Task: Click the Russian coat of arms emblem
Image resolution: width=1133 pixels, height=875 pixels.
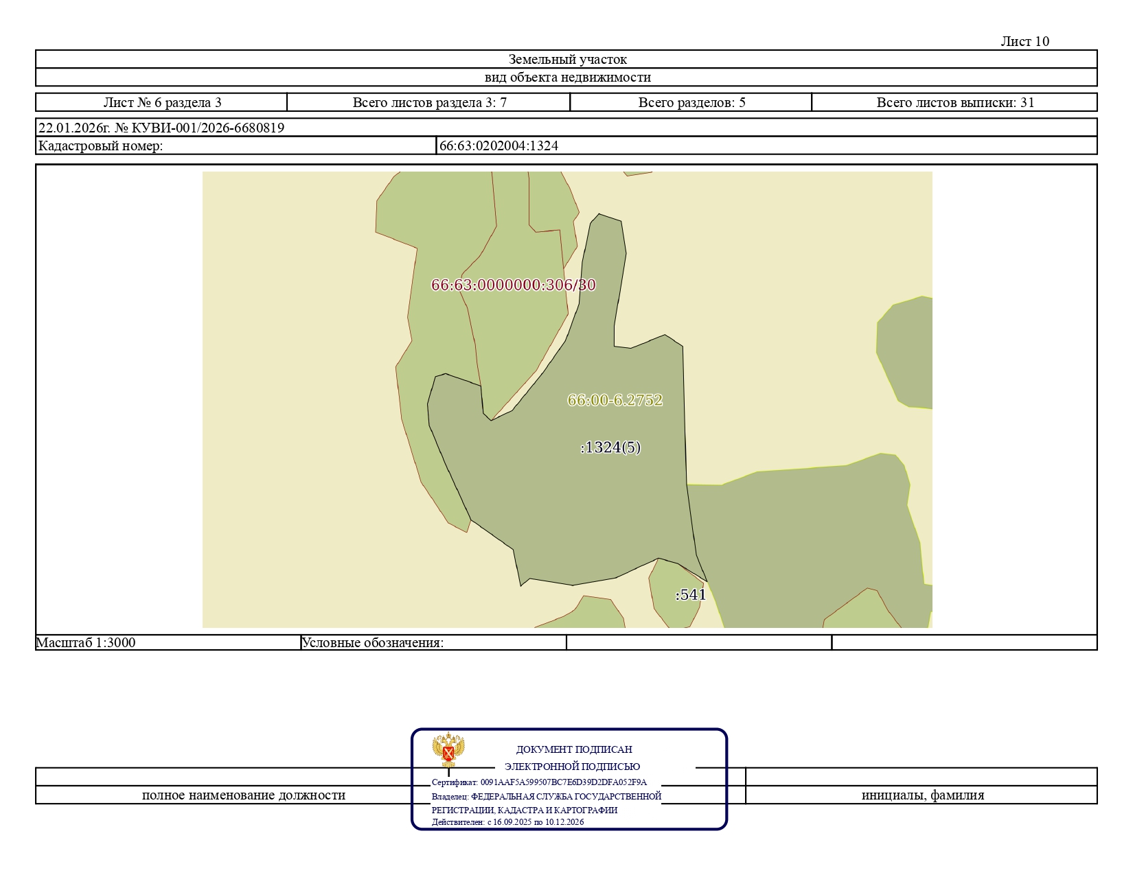Action: click(x=448, y=750)
